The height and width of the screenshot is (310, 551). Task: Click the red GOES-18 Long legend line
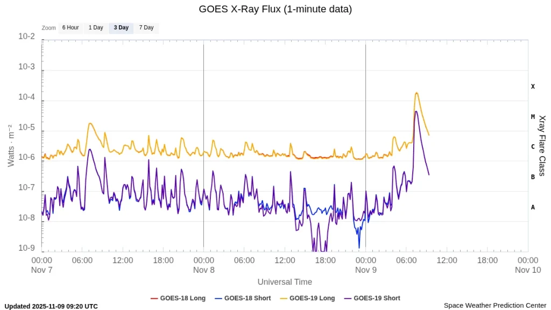point(154,298)
